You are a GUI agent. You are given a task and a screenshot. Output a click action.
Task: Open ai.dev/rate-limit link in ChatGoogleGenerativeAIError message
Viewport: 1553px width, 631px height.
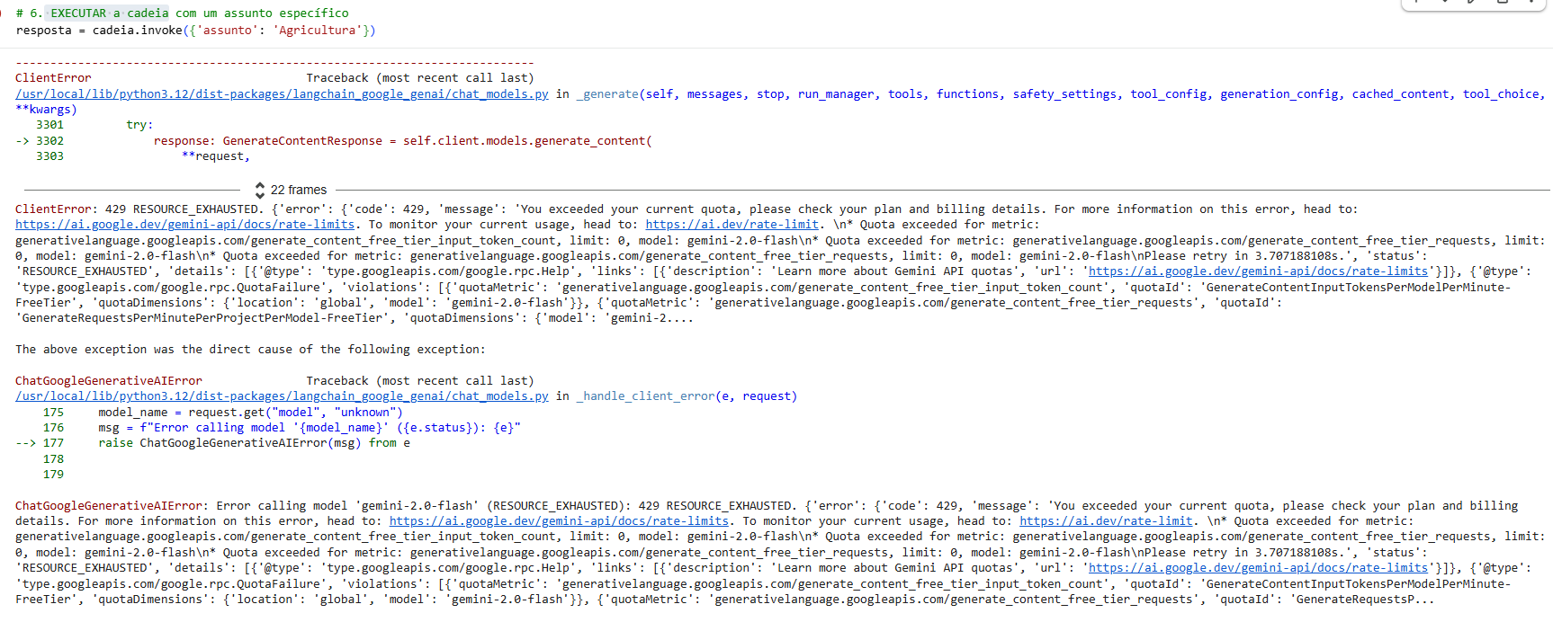1106,521
